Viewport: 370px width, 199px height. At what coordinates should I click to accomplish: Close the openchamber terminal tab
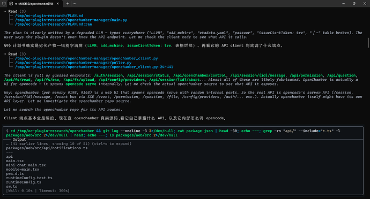coord(57,4)
